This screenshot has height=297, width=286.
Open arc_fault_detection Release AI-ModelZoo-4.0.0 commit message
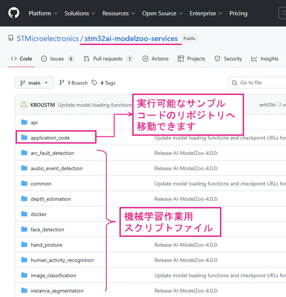tap(186, 153)
